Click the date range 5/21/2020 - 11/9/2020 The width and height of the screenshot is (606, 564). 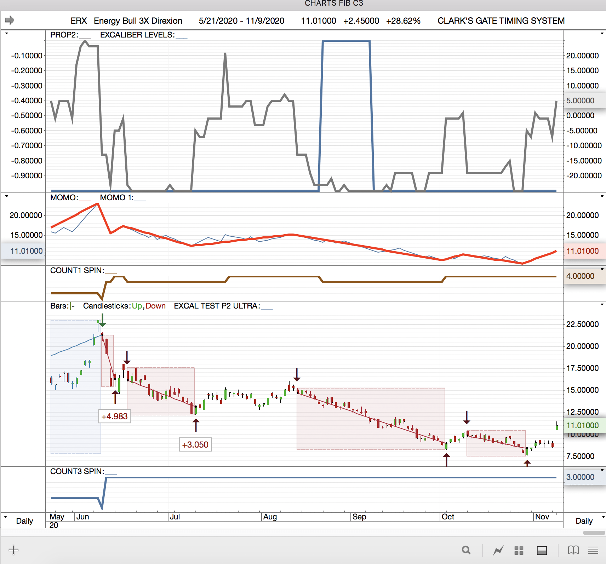(241, 21)
